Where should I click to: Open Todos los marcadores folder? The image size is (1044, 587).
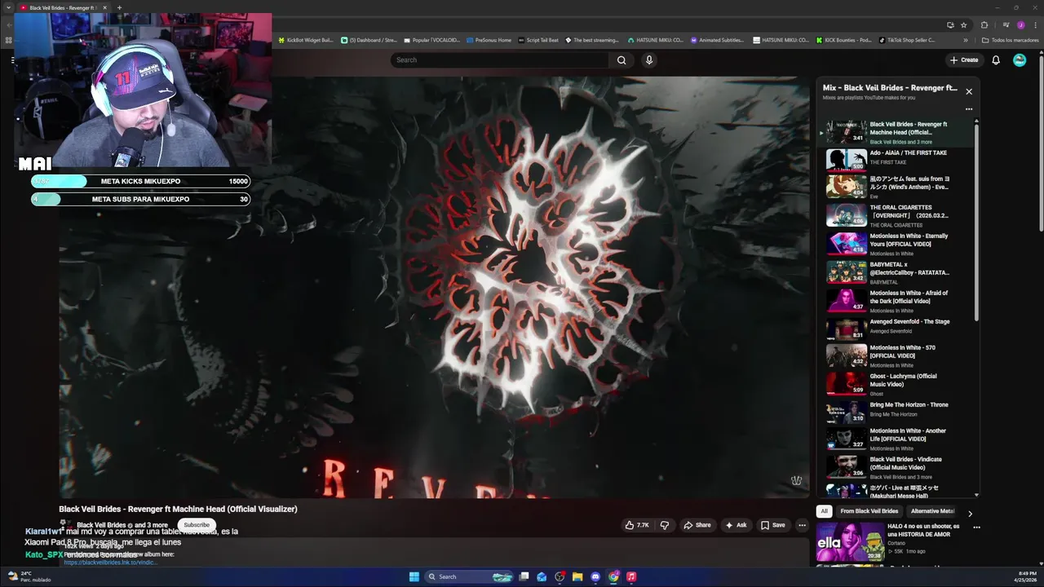point(1011,40)
